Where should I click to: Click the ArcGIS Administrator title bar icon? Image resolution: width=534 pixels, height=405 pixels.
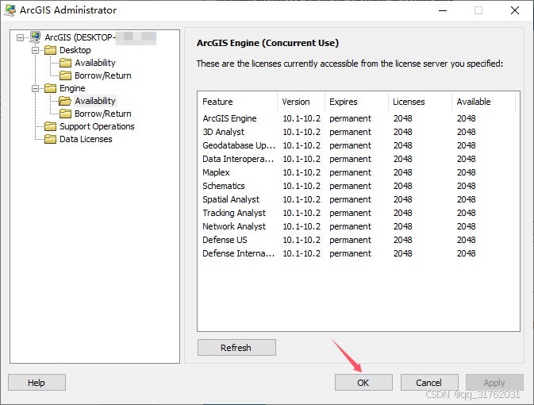click(10, 10)
